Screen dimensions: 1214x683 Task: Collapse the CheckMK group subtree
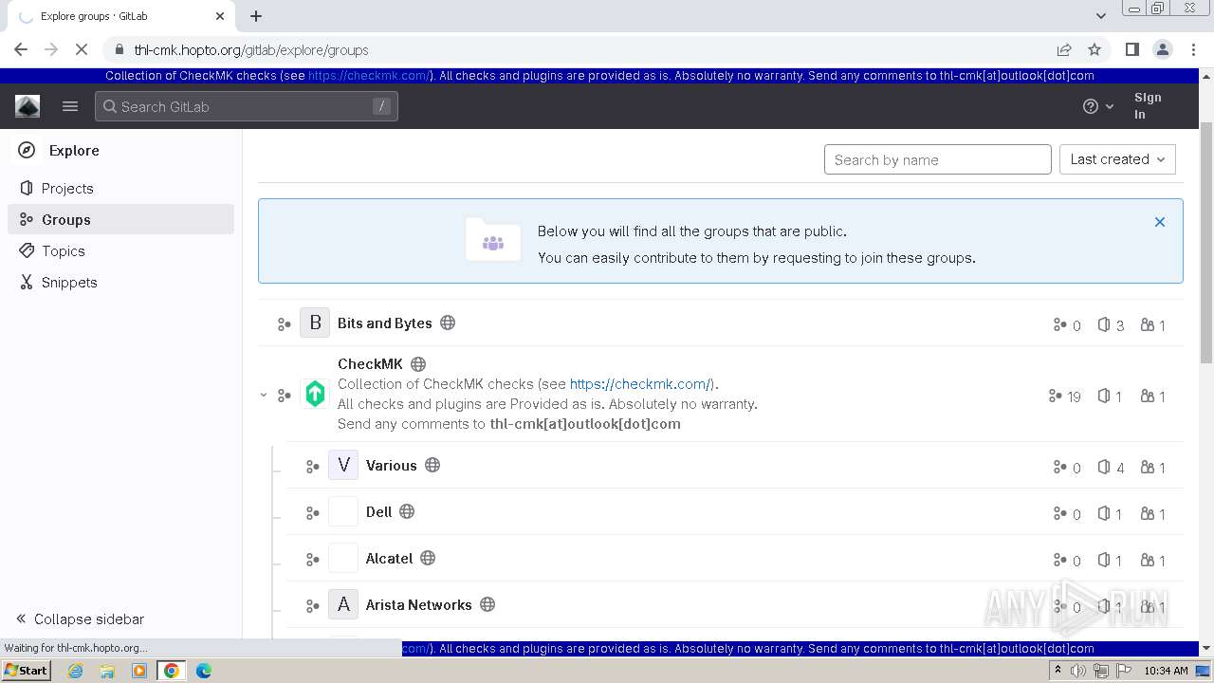tap(264, 395)
